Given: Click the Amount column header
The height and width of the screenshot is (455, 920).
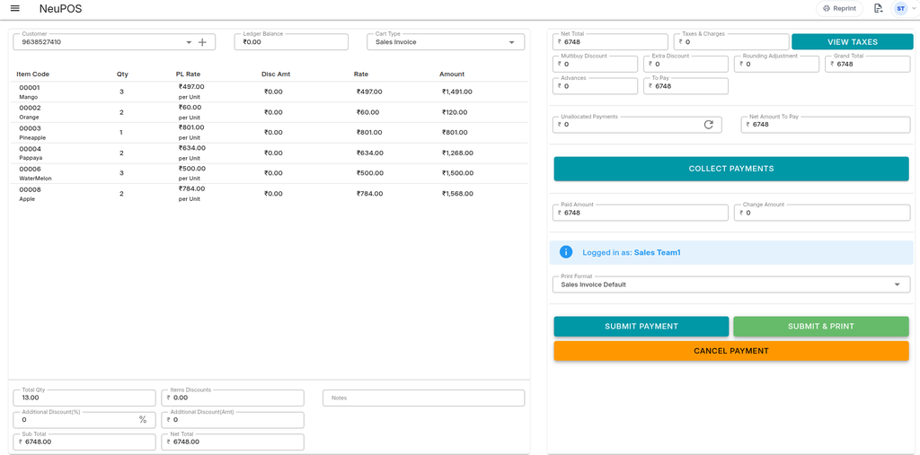Looking at the screenshot, I should coord(452,74).
